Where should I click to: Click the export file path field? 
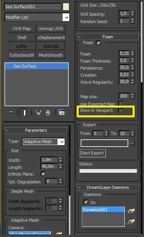click(104, 143)
